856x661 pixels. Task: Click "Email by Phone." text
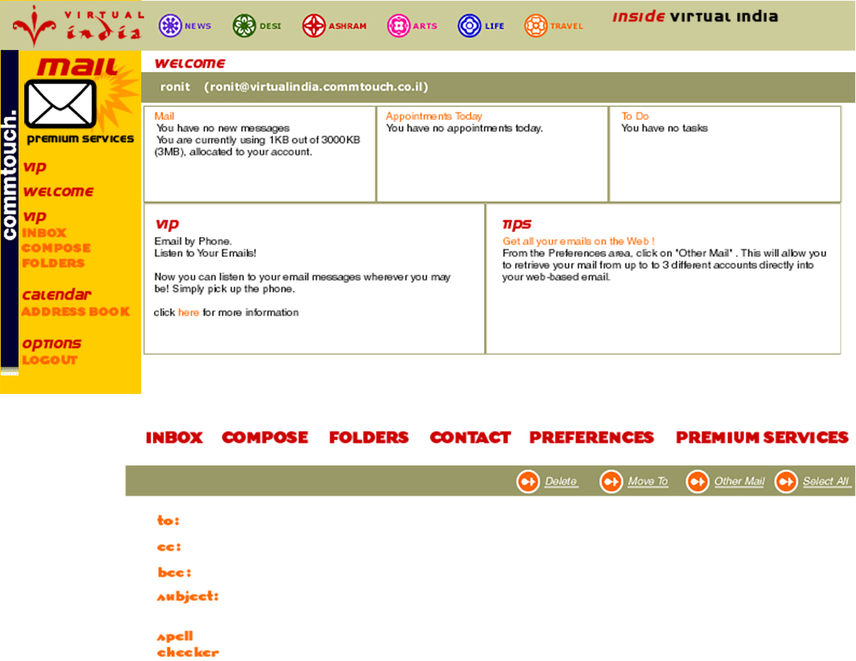click(193, 242)
